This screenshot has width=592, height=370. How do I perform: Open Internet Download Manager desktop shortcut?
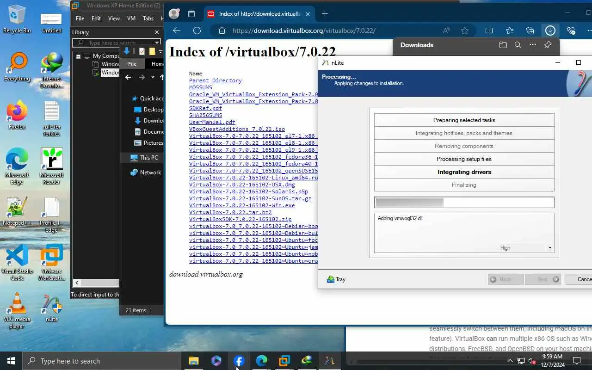pyautogui.click(x=52, y=70)
